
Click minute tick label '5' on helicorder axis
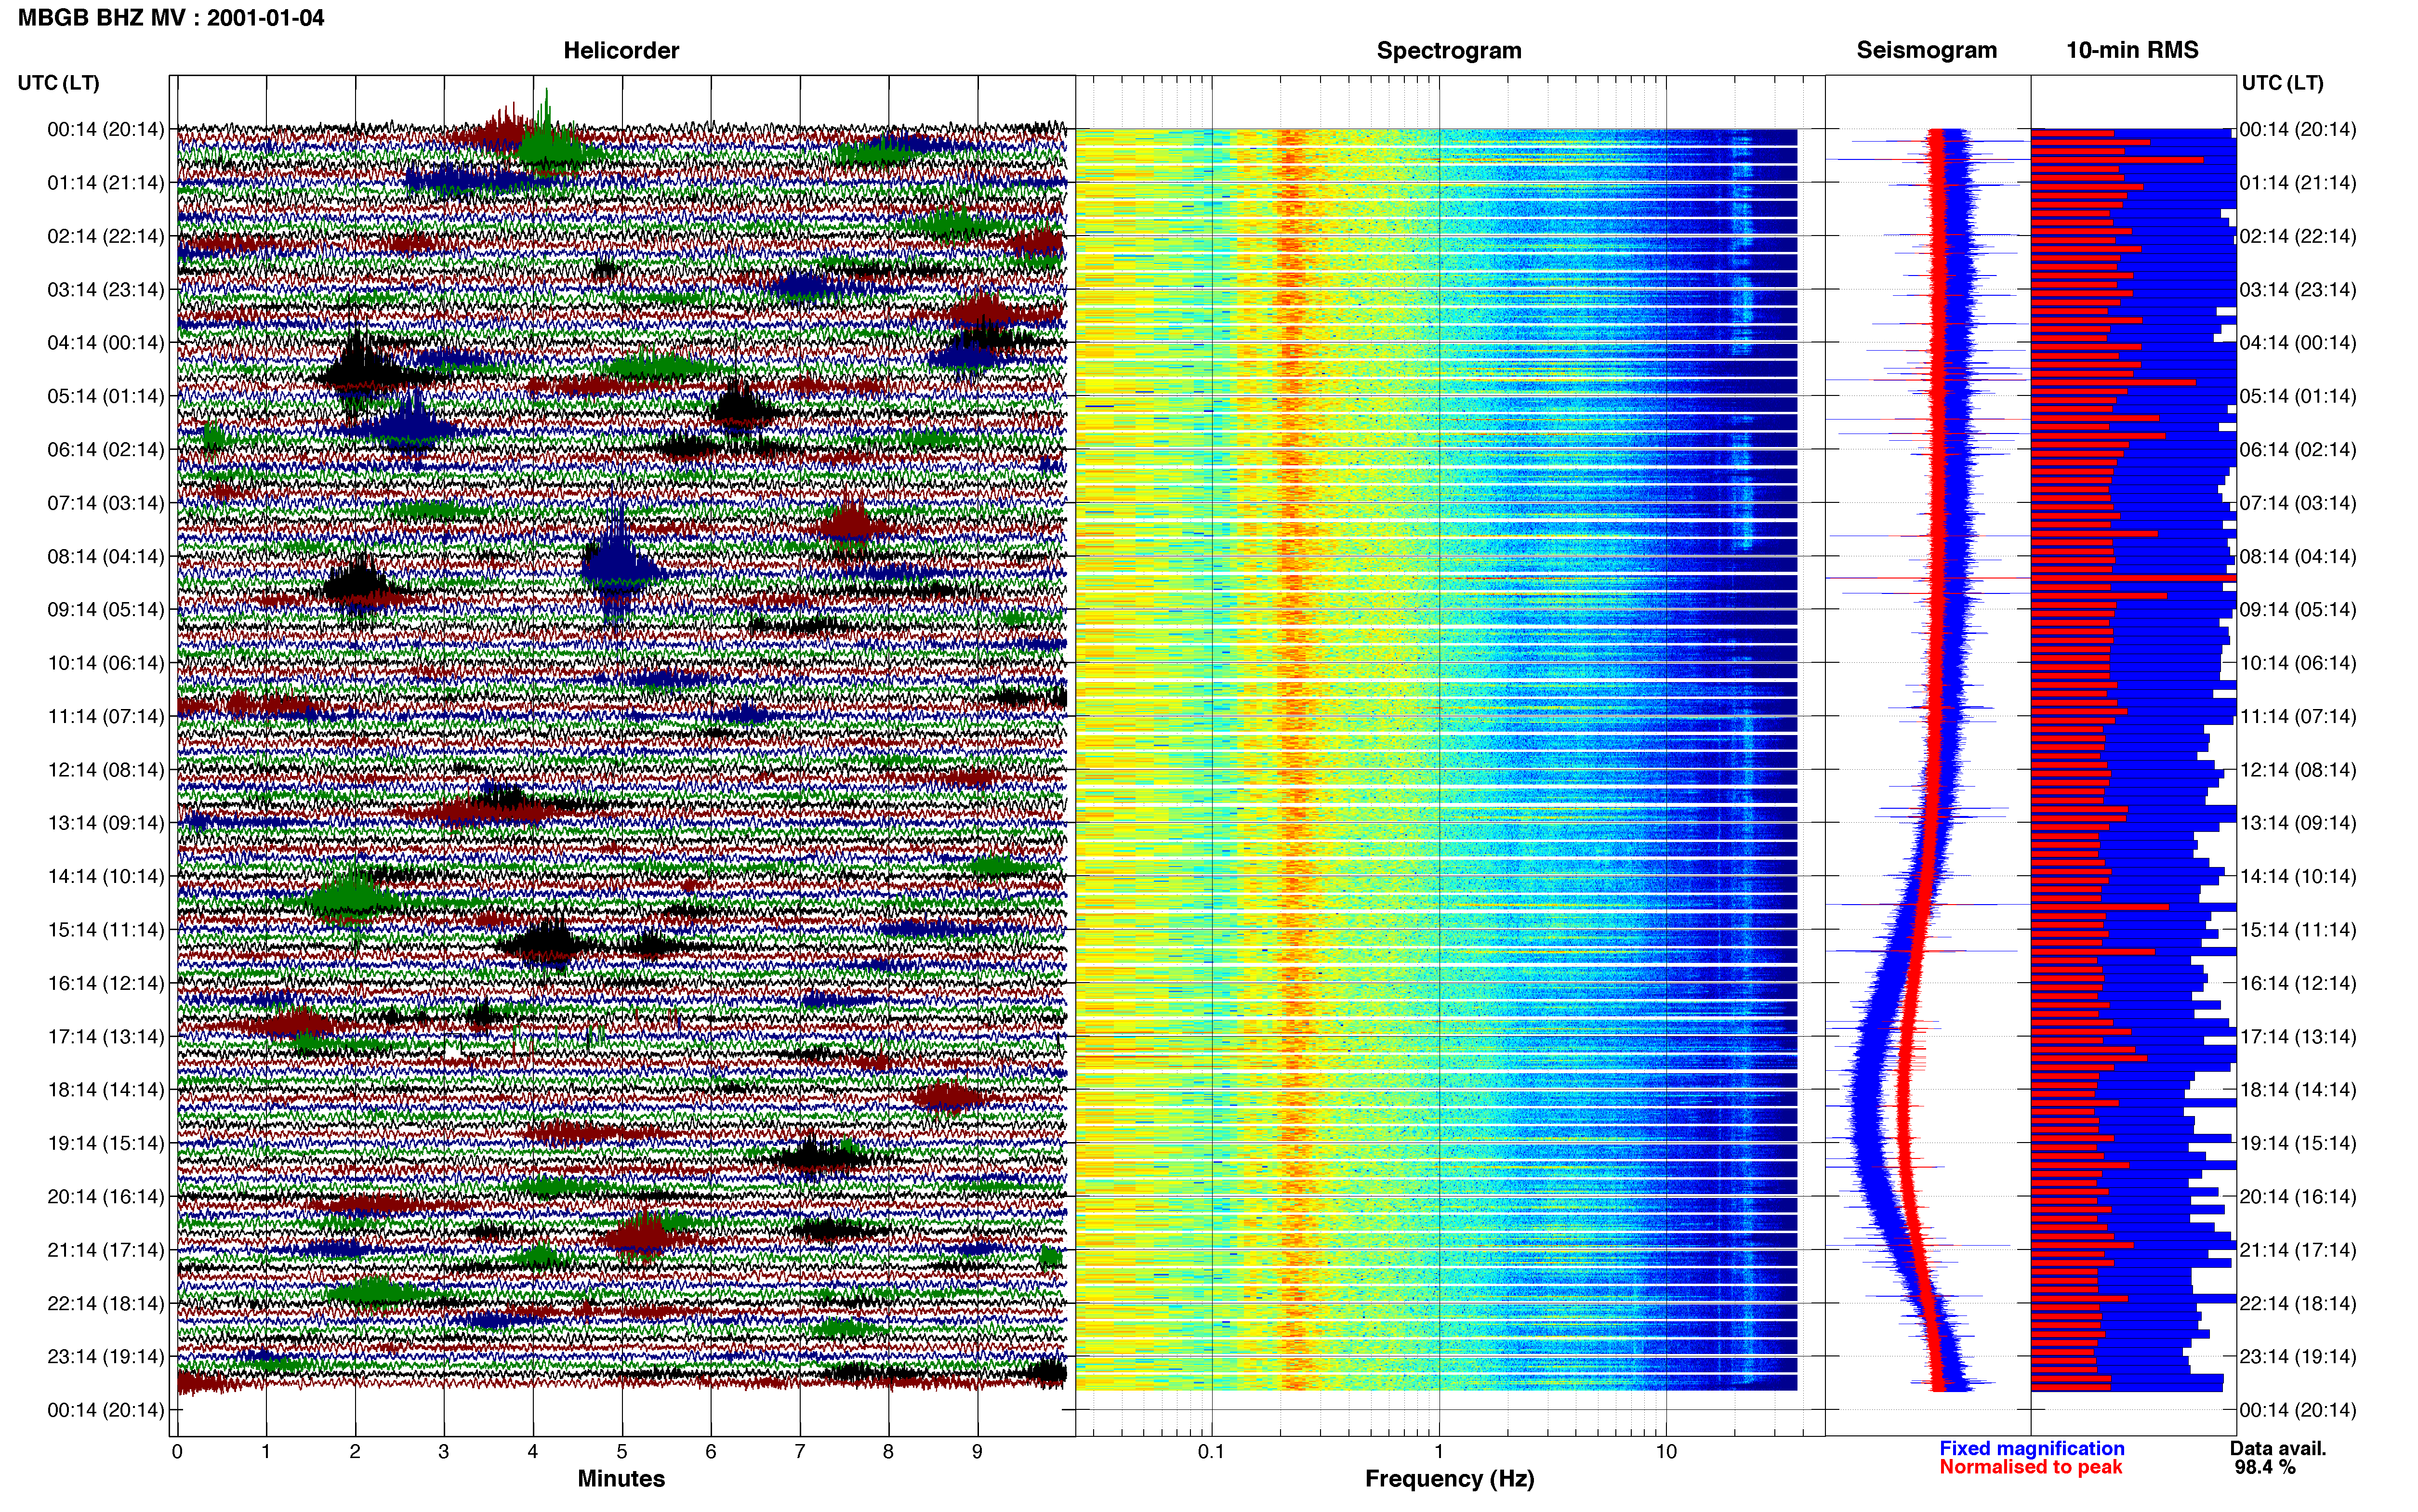pyautogui.click(x=622, y=1452)
